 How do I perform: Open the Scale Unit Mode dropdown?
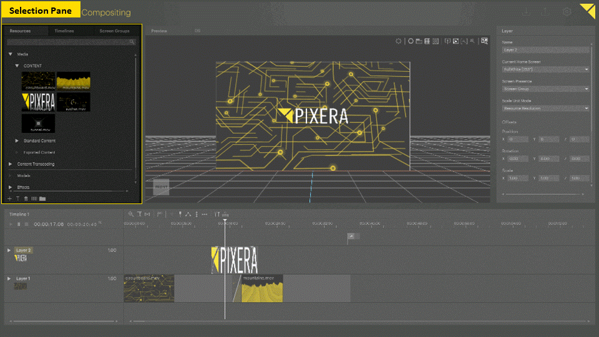pos(545,109)
